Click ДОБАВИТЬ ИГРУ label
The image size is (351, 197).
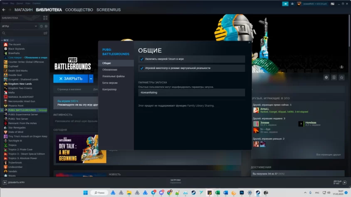tap(16, 182)
